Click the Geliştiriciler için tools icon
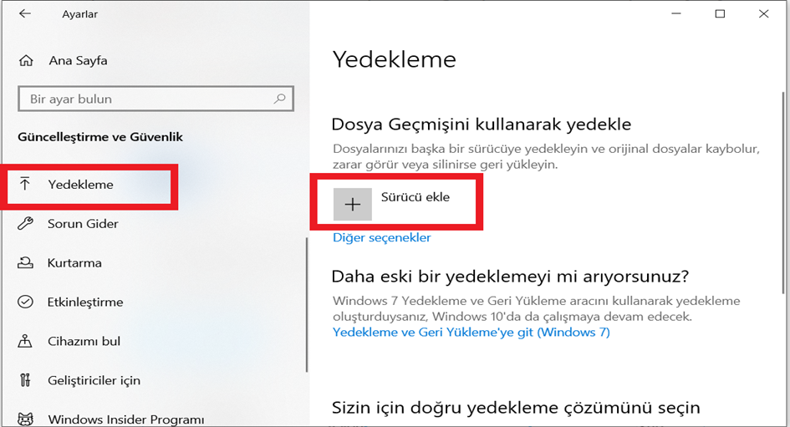 pos(25,379)
